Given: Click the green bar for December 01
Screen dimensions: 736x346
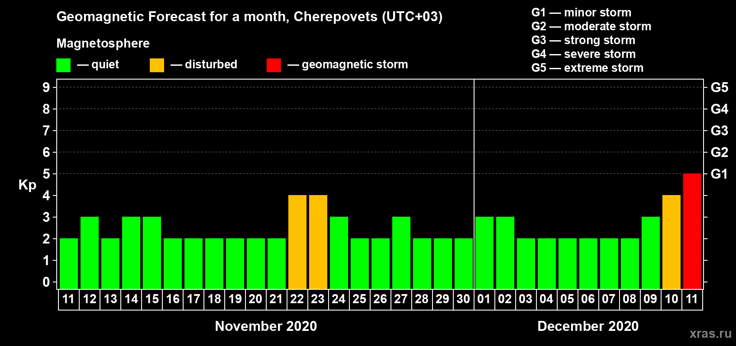Looking at the screenshot, I should click(484, 253).
